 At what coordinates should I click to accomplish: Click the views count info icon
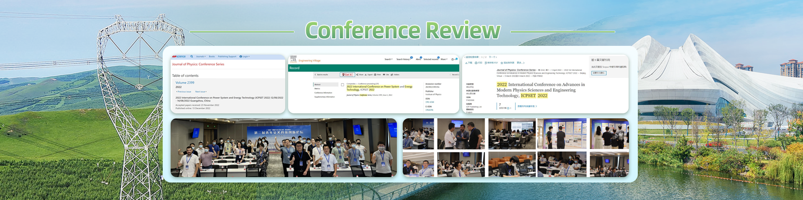(508, 108)
